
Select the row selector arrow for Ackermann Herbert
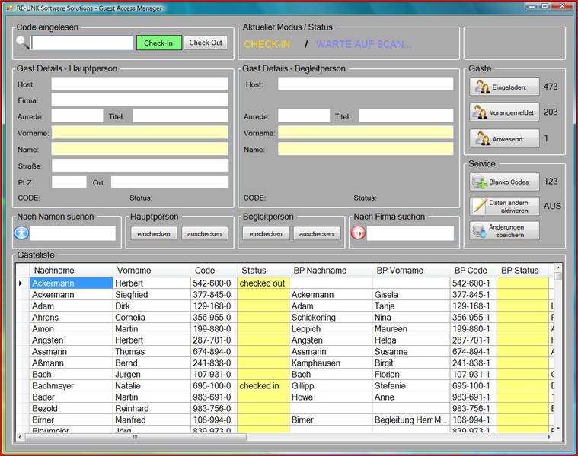23,283
